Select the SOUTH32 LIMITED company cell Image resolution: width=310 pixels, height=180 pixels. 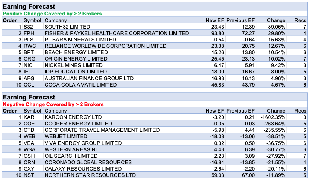67,27
